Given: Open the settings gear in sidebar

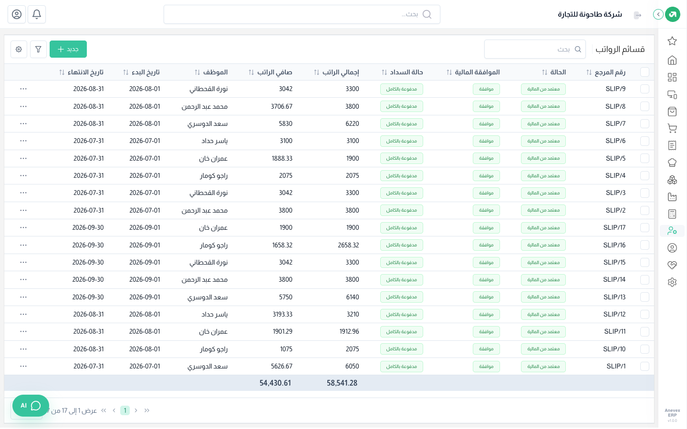Looking at the screenshot, I should point(672,282).
